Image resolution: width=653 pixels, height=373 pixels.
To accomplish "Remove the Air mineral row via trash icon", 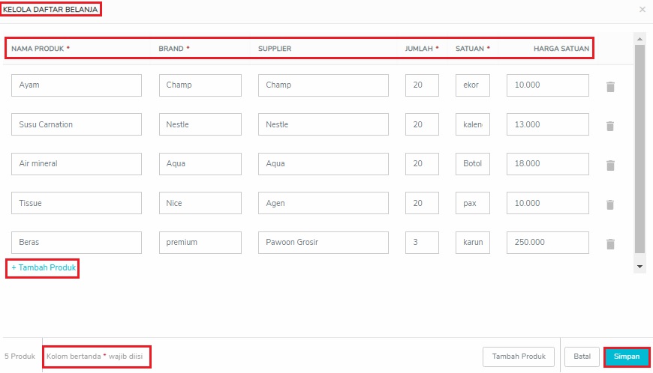I will tap(610, 166).
